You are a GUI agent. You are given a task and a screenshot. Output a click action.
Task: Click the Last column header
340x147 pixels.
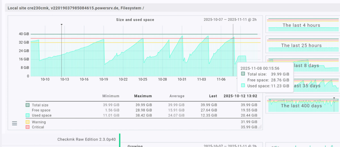[x=213, y=96]
